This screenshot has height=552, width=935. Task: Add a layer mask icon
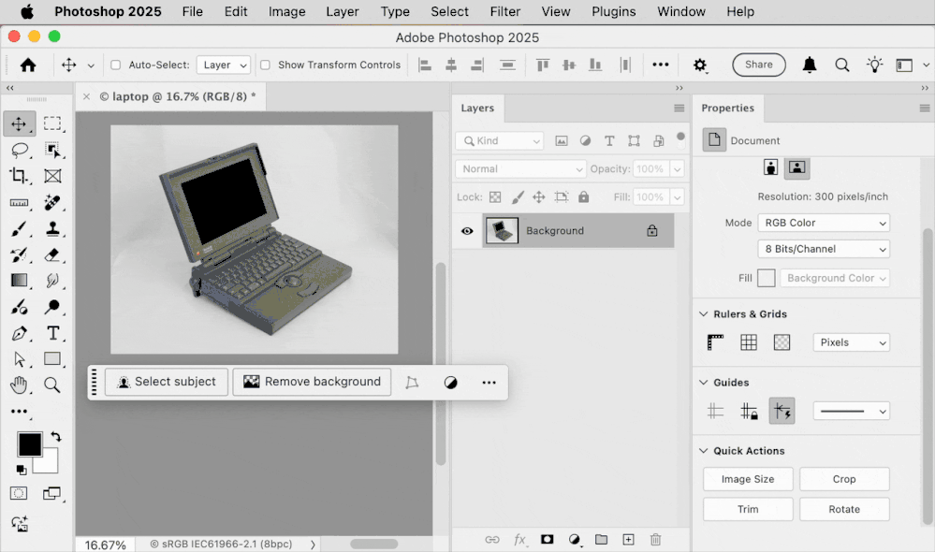(x=547, y=540)
